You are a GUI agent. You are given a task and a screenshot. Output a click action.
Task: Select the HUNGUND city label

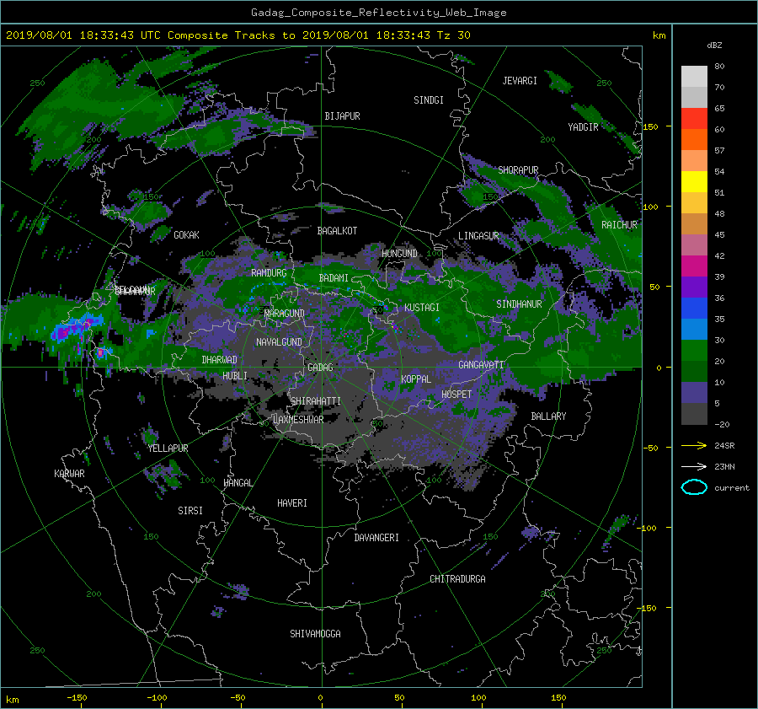399,254
